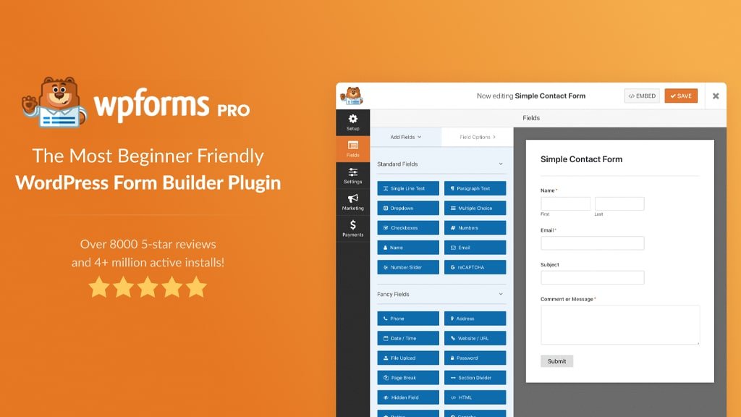Add a Single Line Text field

click(408, 188)
